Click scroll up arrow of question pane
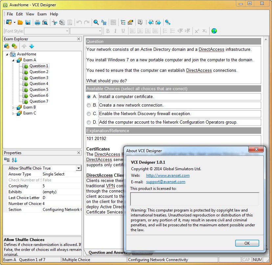 (266, 40)
